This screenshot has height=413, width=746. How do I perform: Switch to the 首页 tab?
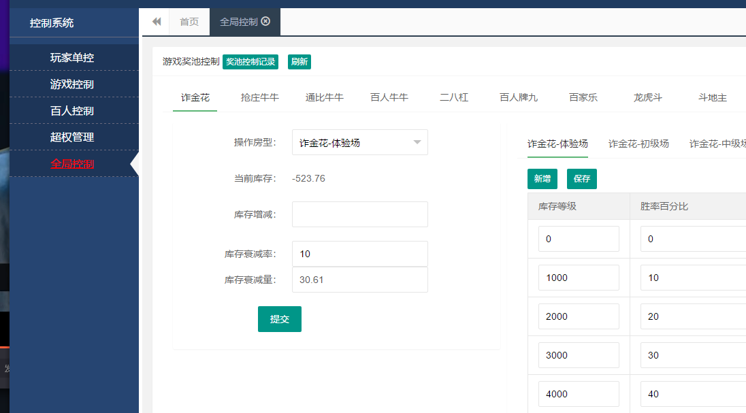[189, 22]
